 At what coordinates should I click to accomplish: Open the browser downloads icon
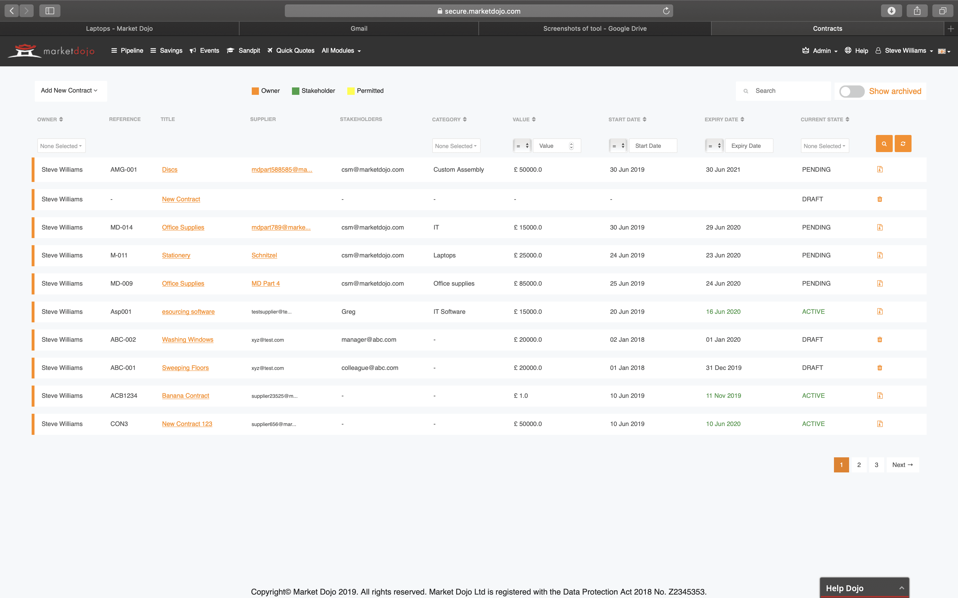(892, 11)
